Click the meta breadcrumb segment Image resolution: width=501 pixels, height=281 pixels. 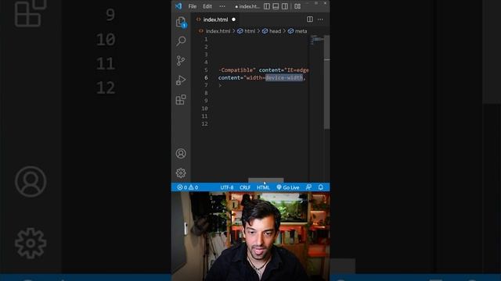click(301, 31)
